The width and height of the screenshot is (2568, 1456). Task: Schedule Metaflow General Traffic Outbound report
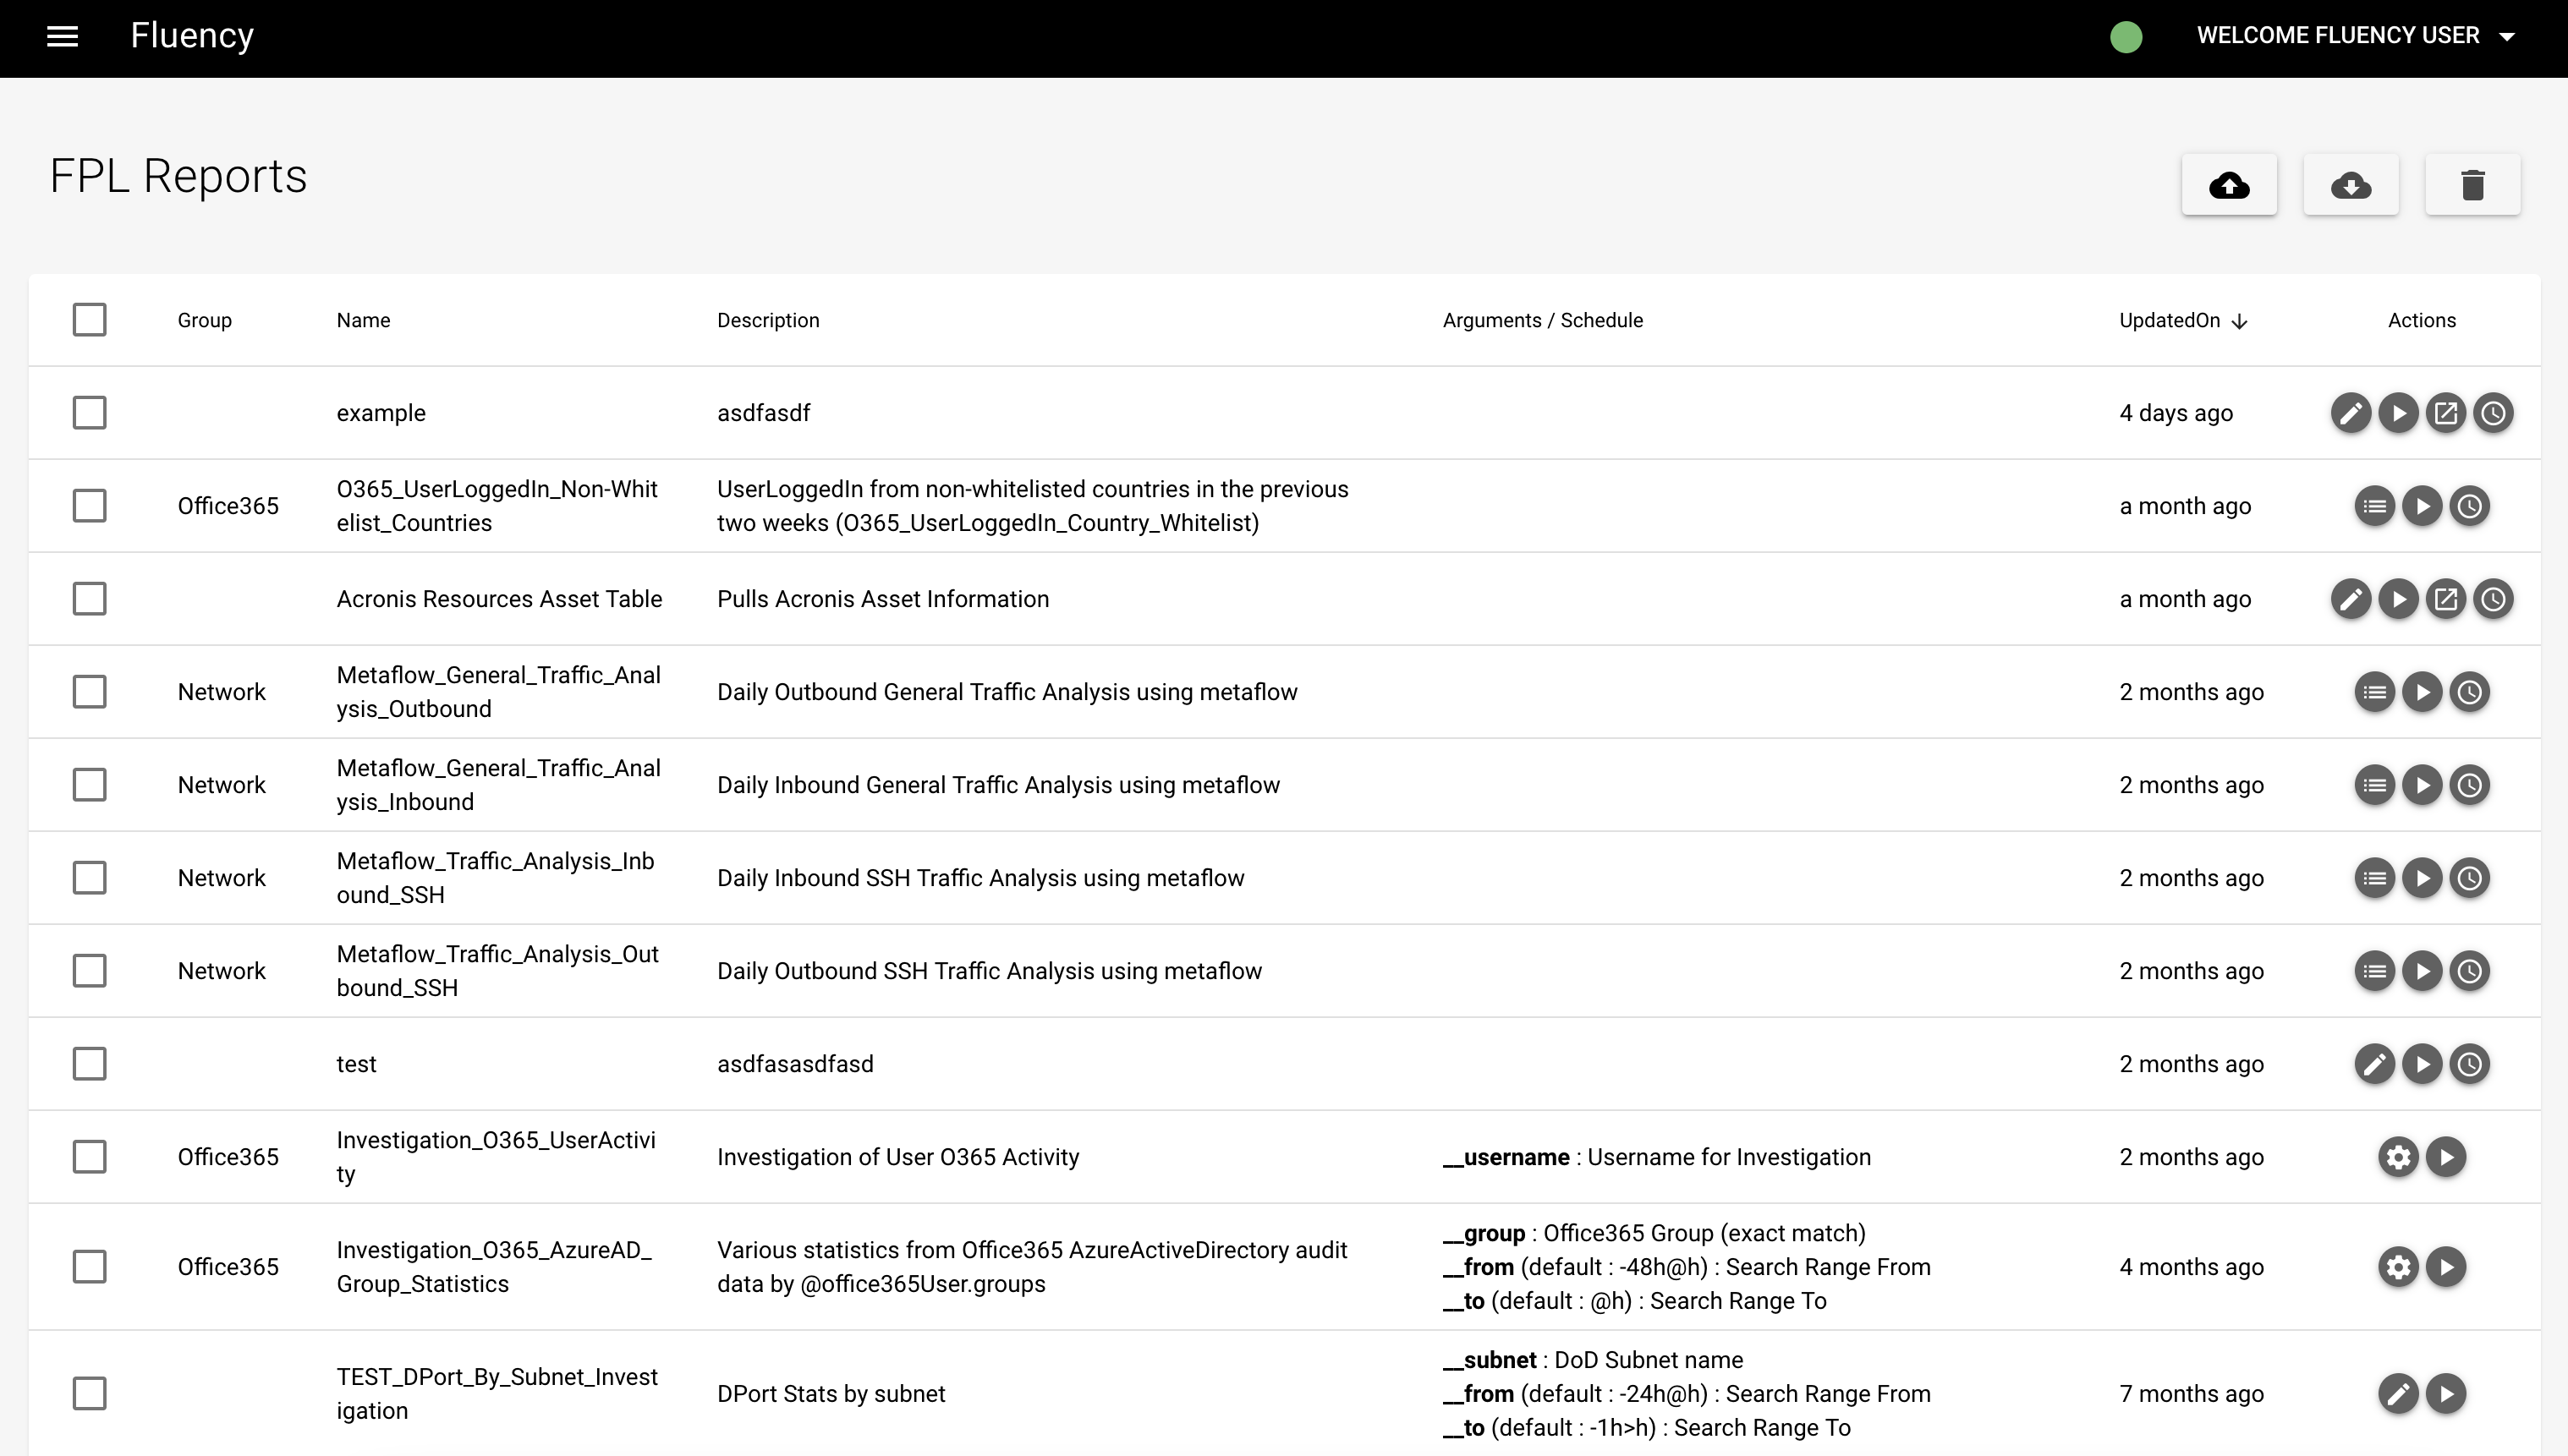coord(2469,692)
